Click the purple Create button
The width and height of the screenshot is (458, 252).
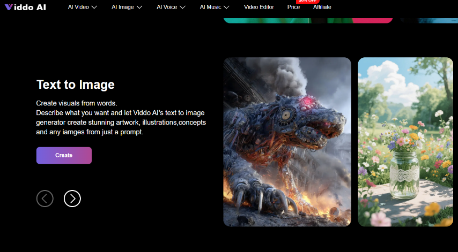(x=64, y=156)
